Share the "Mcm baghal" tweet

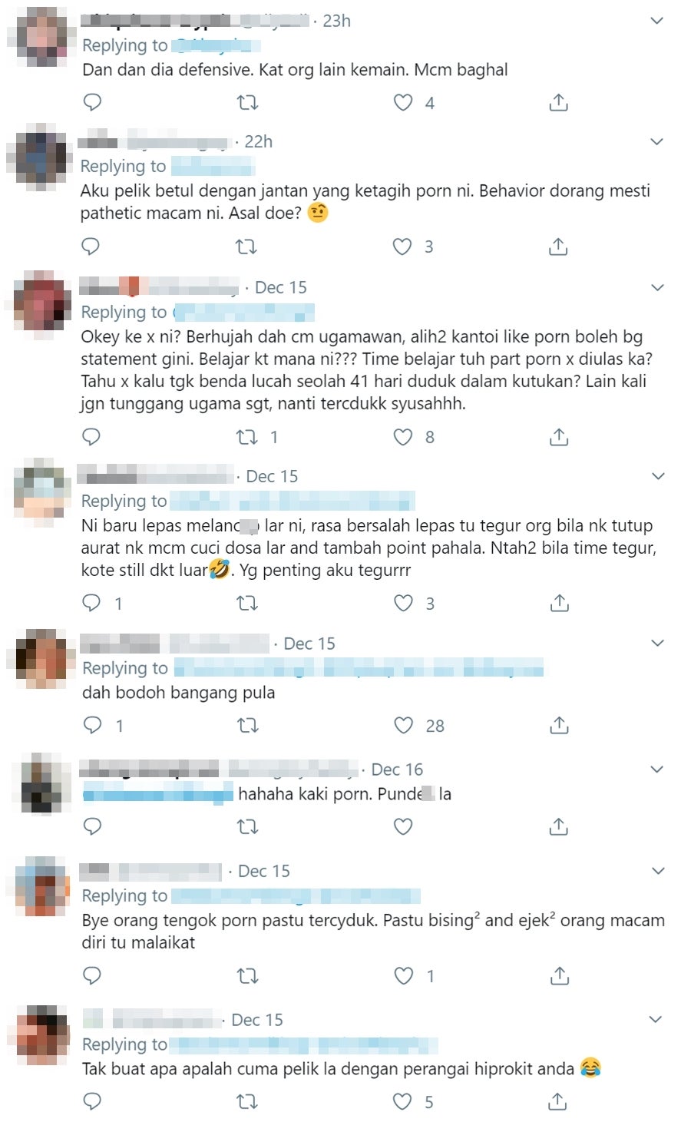pos(559,102)
